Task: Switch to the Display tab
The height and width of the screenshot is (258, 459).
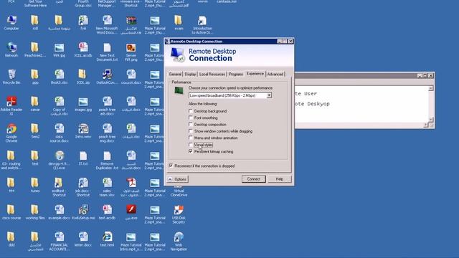Action: pyautogui.click(x=190, y=75)
